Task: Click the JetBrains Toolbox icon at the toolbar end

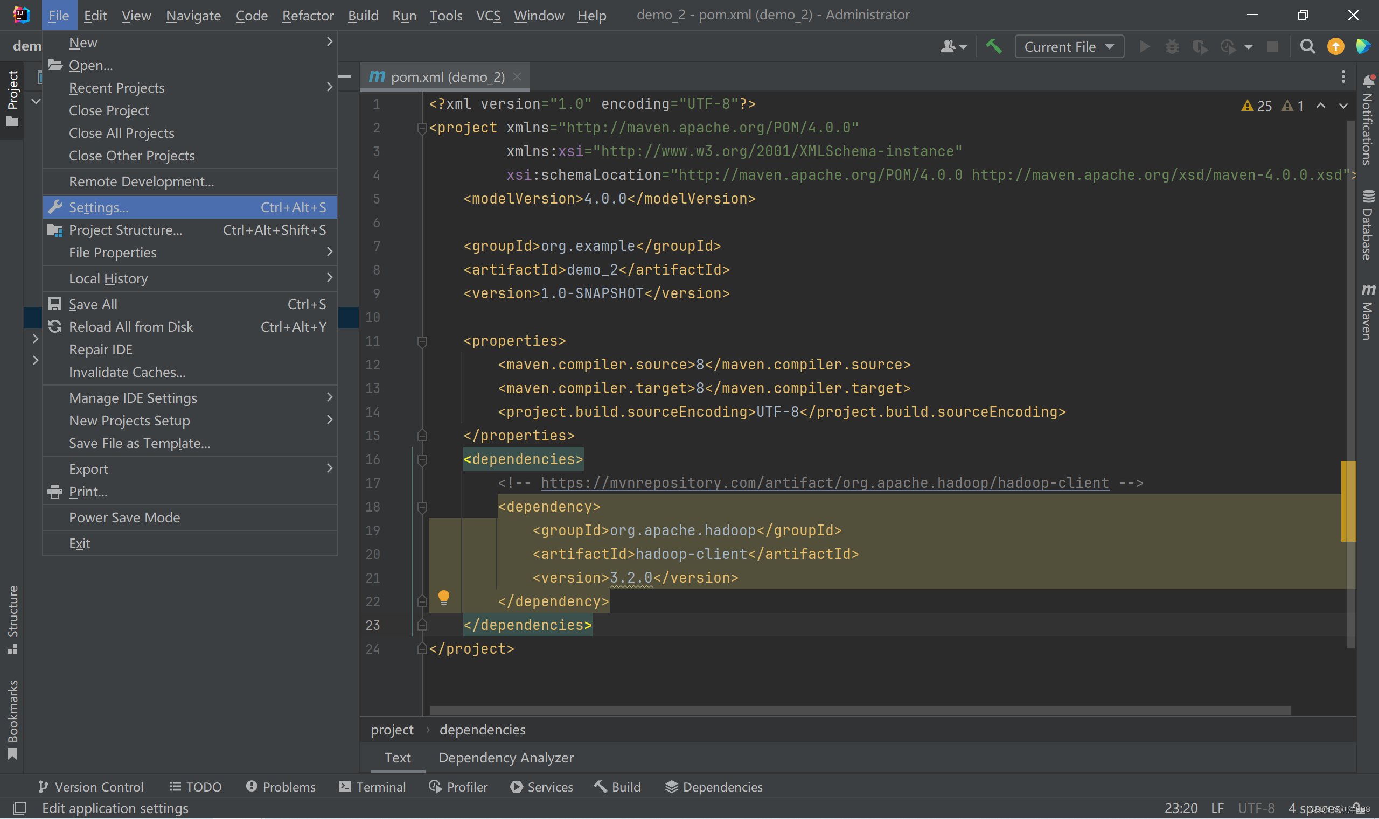Action: (1363, 46)
